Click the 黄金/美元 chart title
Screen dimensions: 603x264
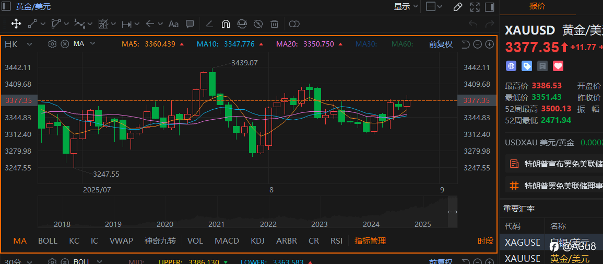click(x=33, y=7)
